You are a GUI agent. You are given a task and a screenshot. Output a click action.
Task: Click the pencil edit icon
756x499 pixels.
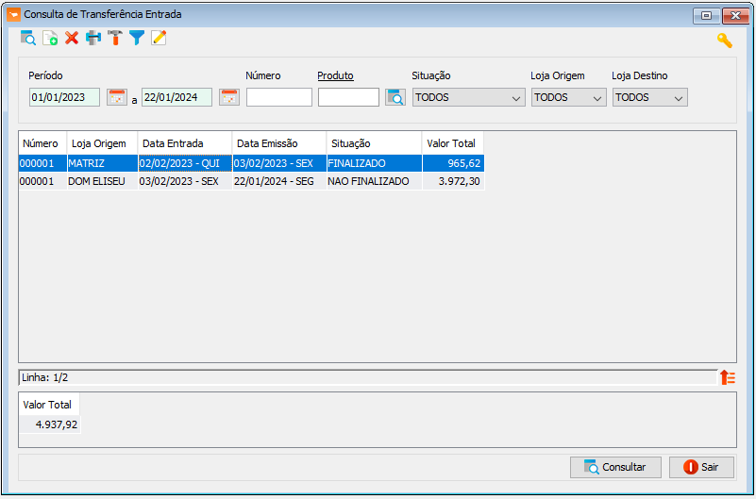(x=159, y=38)
